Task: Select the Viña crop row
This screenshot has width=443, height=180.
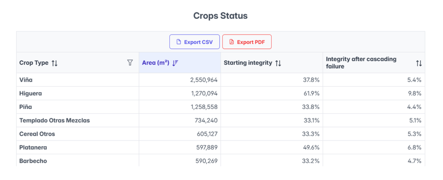Action: coord(26,80)
